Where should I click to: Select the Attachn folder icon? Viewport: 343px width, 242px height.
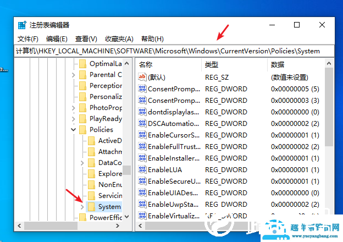coord(91,152)
